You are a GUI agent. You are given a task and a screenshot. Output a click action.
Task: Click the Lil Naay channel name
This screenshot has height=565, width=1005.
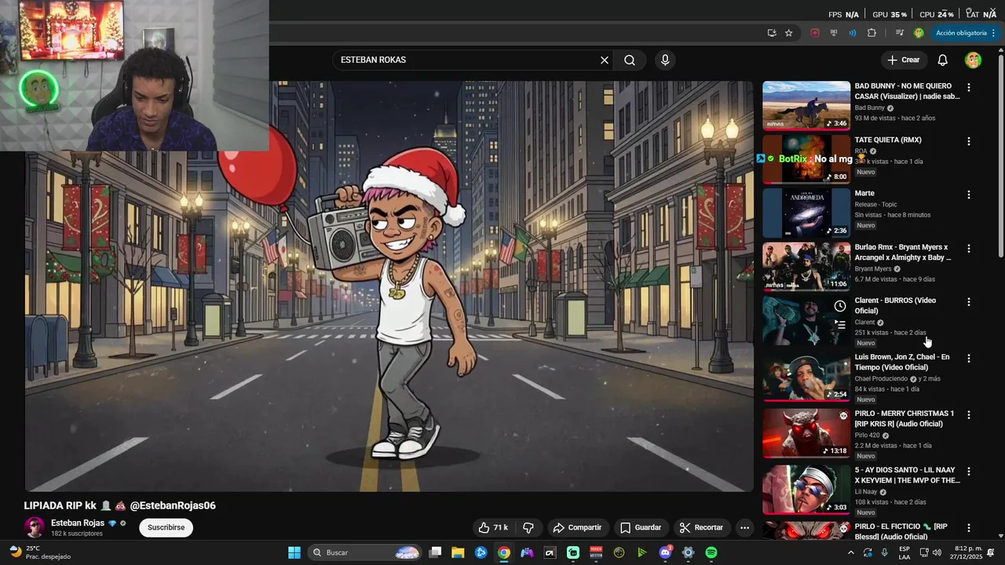(865, 492)
